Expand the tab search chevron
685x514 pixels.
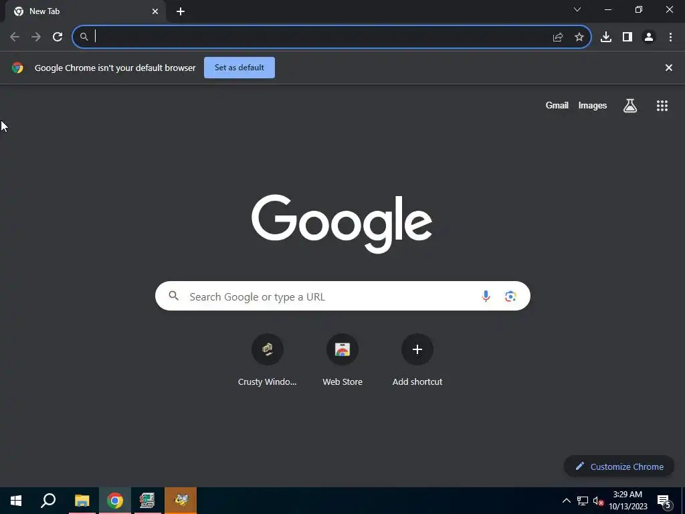click(577, 9)
